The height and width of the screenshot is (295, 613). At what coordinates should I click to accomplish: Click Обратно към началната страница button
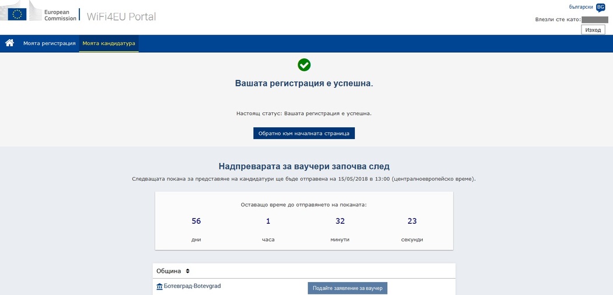pyautogui.click(x=304, y=133)
